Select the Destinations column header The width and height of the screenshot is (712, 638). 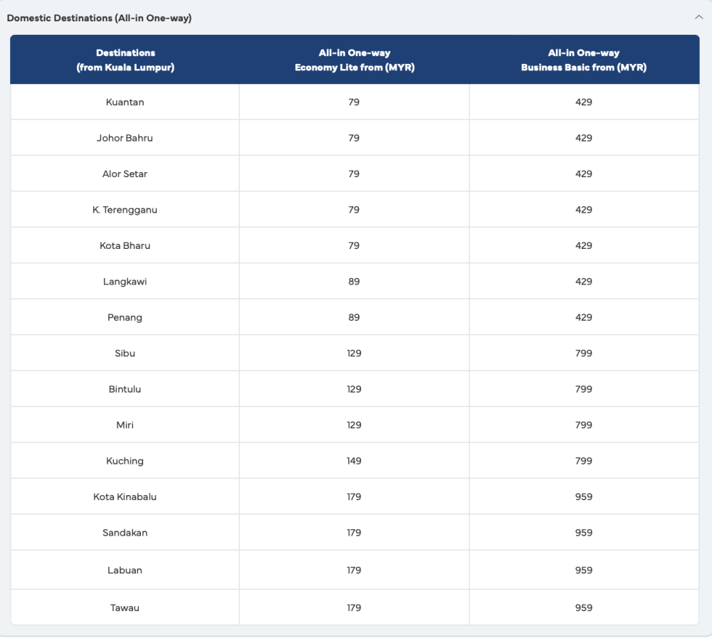125,60
